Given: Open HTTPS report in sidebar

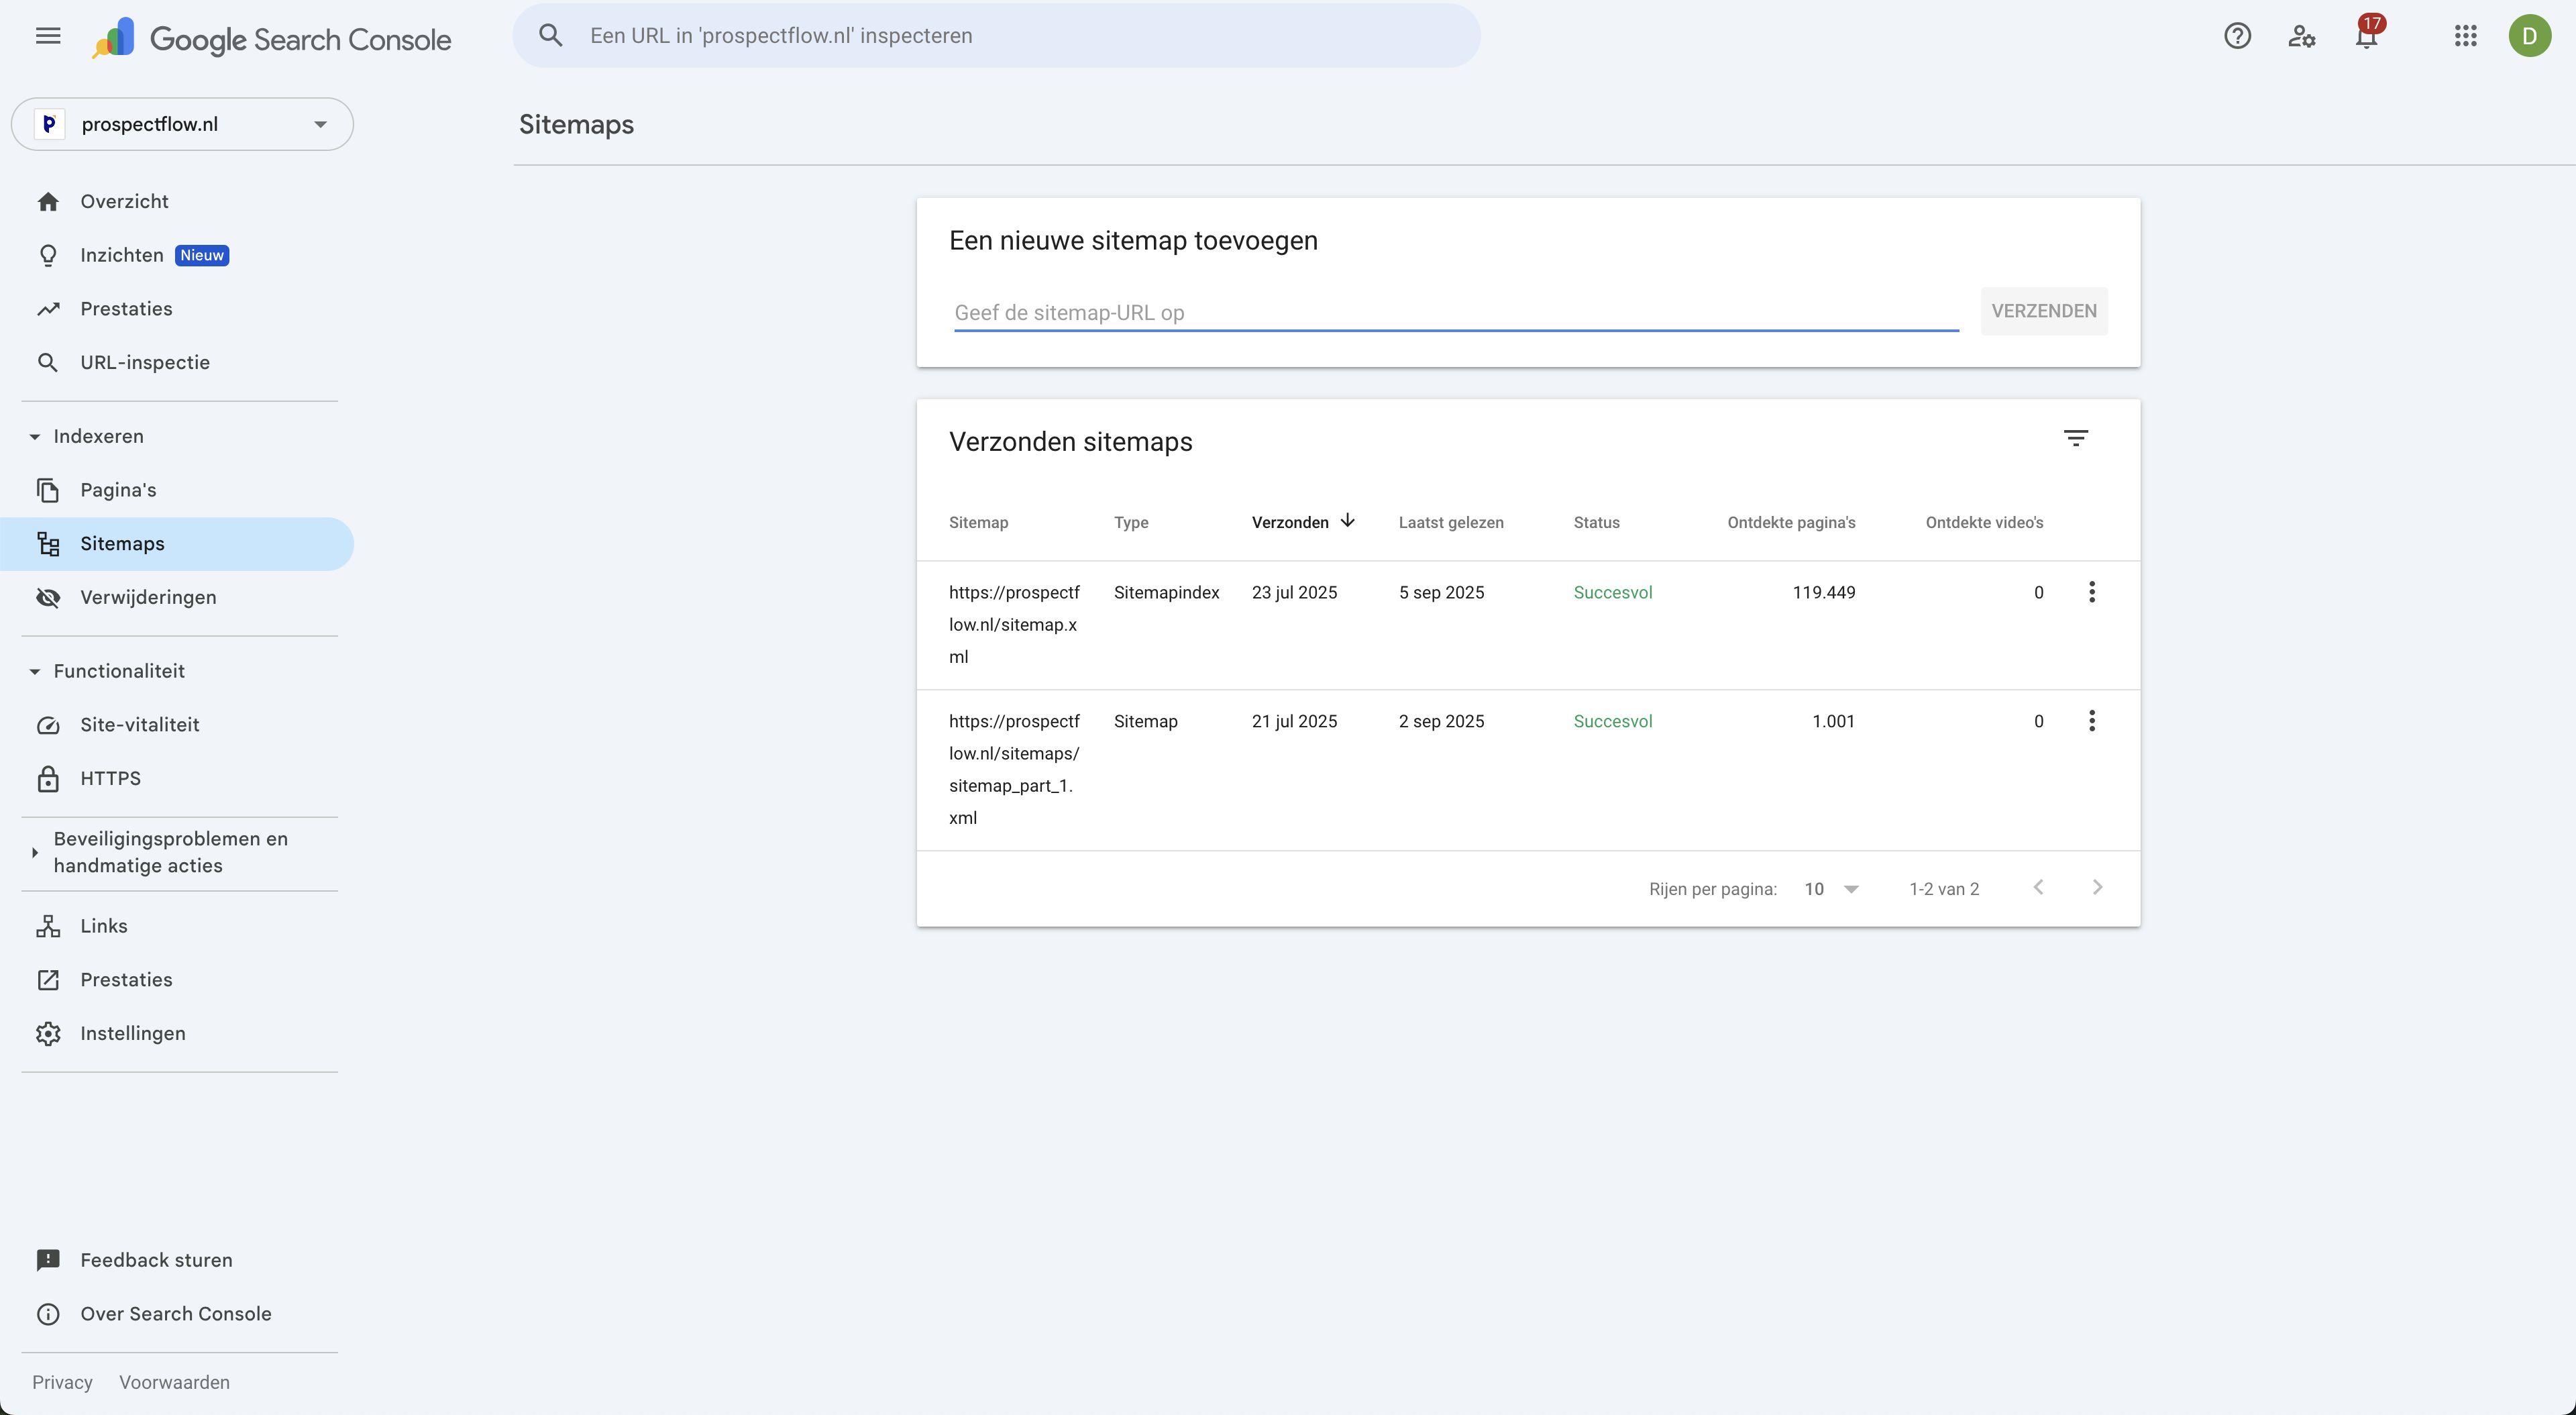Looking at the screenshot, I should pyautogui.click(x=178, y=778).
